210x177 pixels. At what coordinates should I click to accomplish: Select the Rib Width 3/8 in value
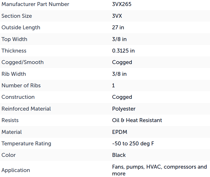pyautogui.click(x=119, y=74)
